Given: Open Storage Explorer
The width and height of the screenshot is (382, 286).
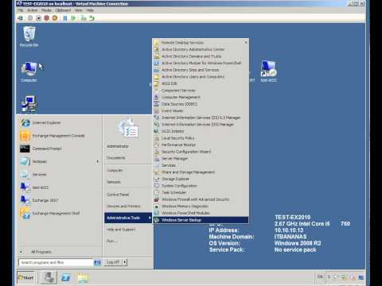Looking at the screenshot, I should pos(201,179).
